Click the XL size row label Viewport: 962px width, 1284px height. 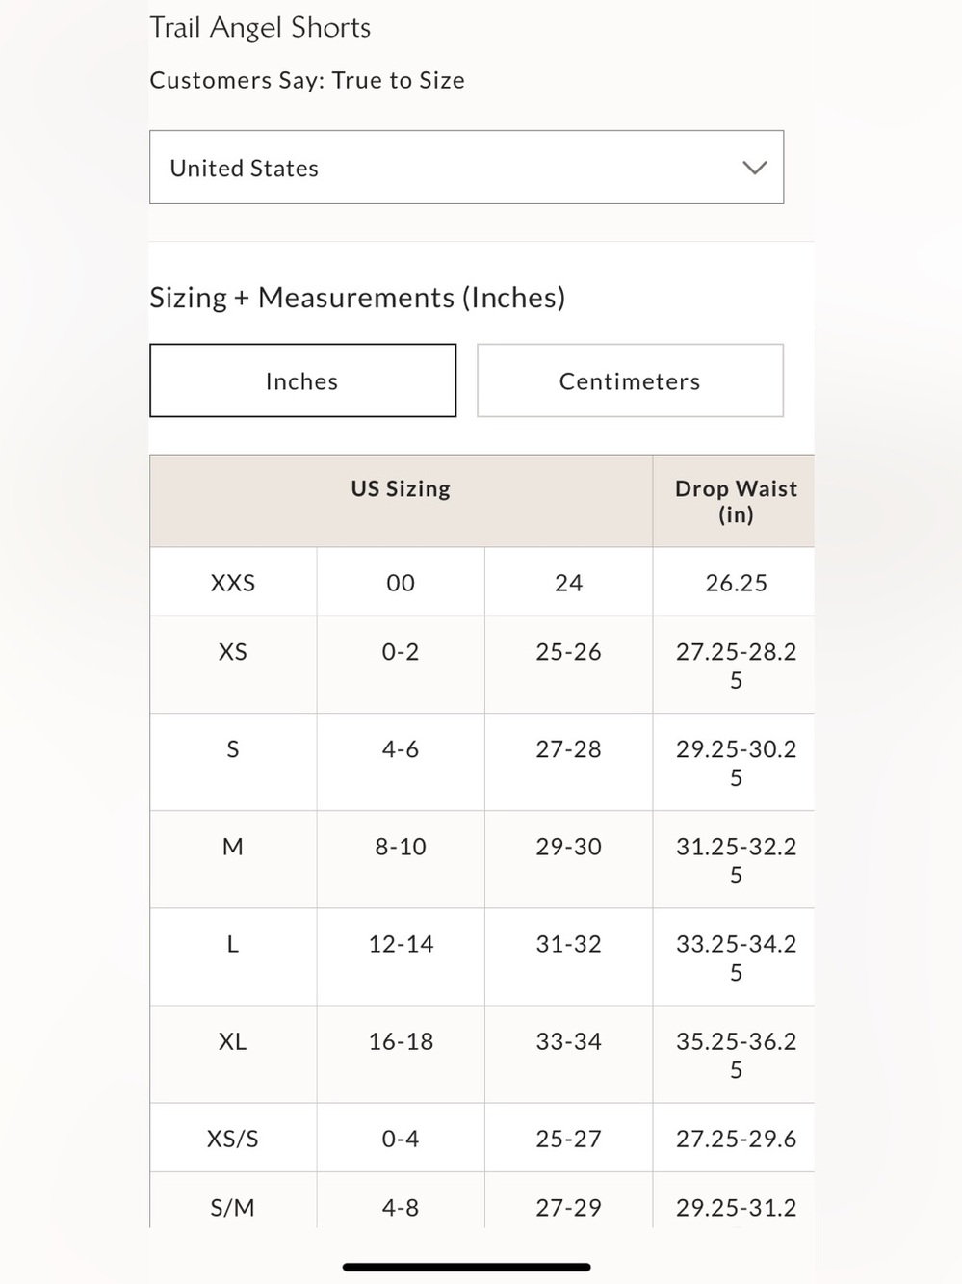point(233,1041)
